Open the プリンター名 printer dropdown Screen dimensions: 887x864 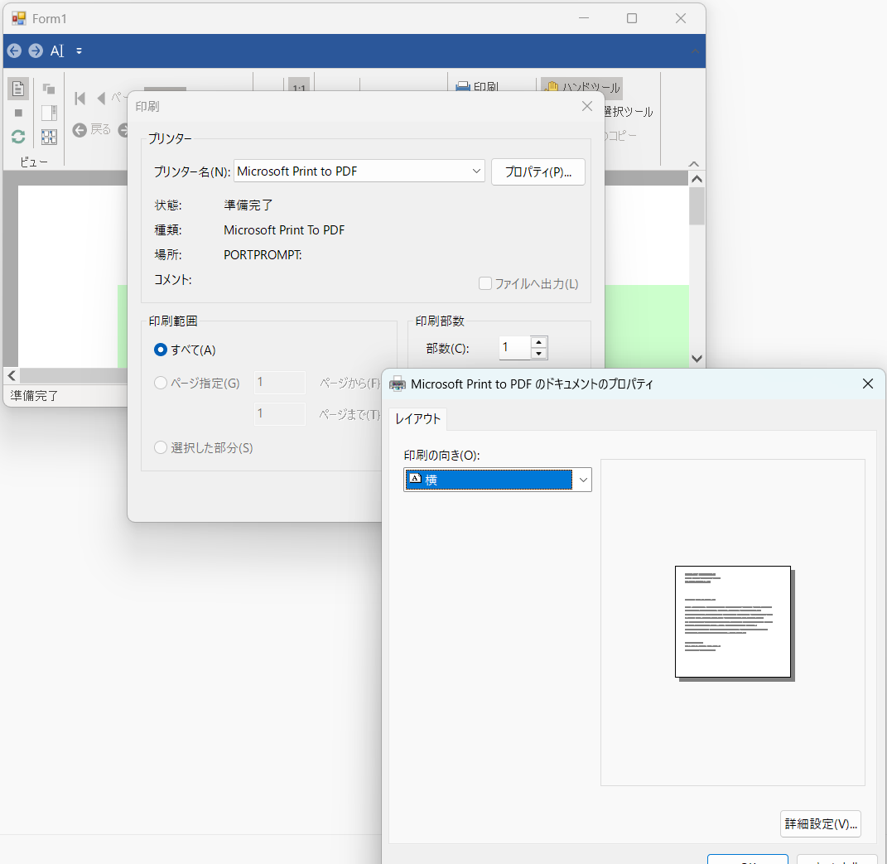click(476, 171)
